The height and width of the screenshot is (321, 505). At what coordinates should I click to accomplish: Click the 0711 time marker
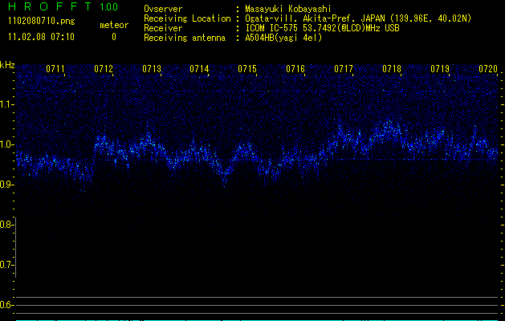pos(55,70)
